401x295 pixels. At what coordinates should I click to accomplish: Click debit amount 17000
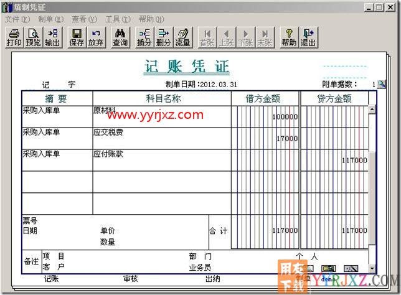(x=287, y=139)
